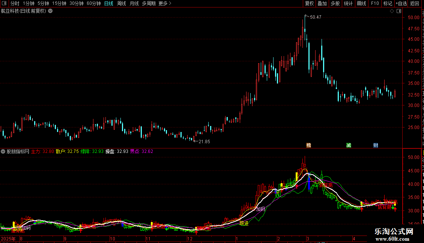Select the 5分钟 period

click(43, 3)
